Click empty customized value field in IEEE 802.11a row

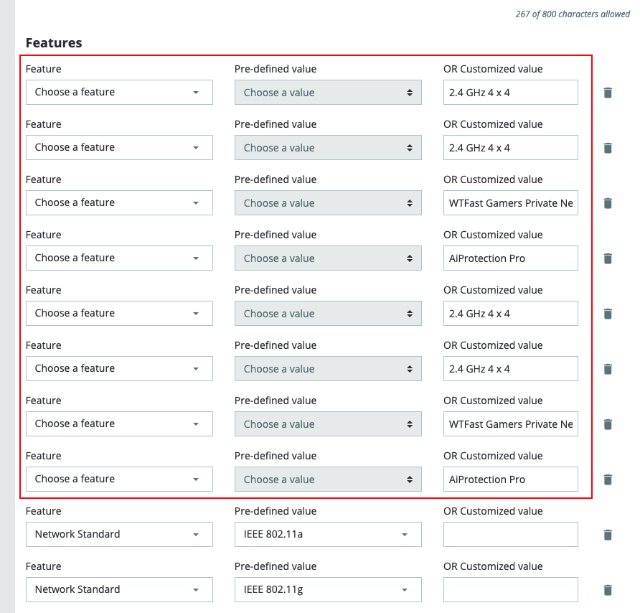tap(510, 535)
